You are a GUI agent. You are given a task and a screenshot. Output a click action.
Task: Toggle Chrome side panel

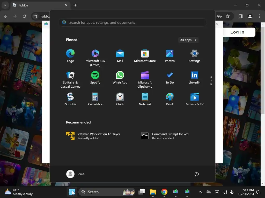241,16
